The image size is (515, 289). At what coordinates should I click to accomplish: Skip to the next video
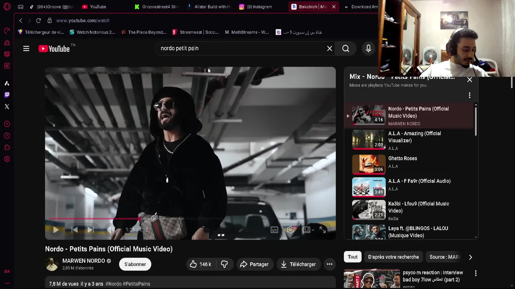pyautogui.click(x=91, y=230)
